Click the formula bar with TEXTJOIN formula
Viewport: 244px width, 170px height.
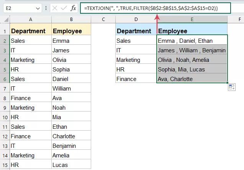click(x=155, y=8)
